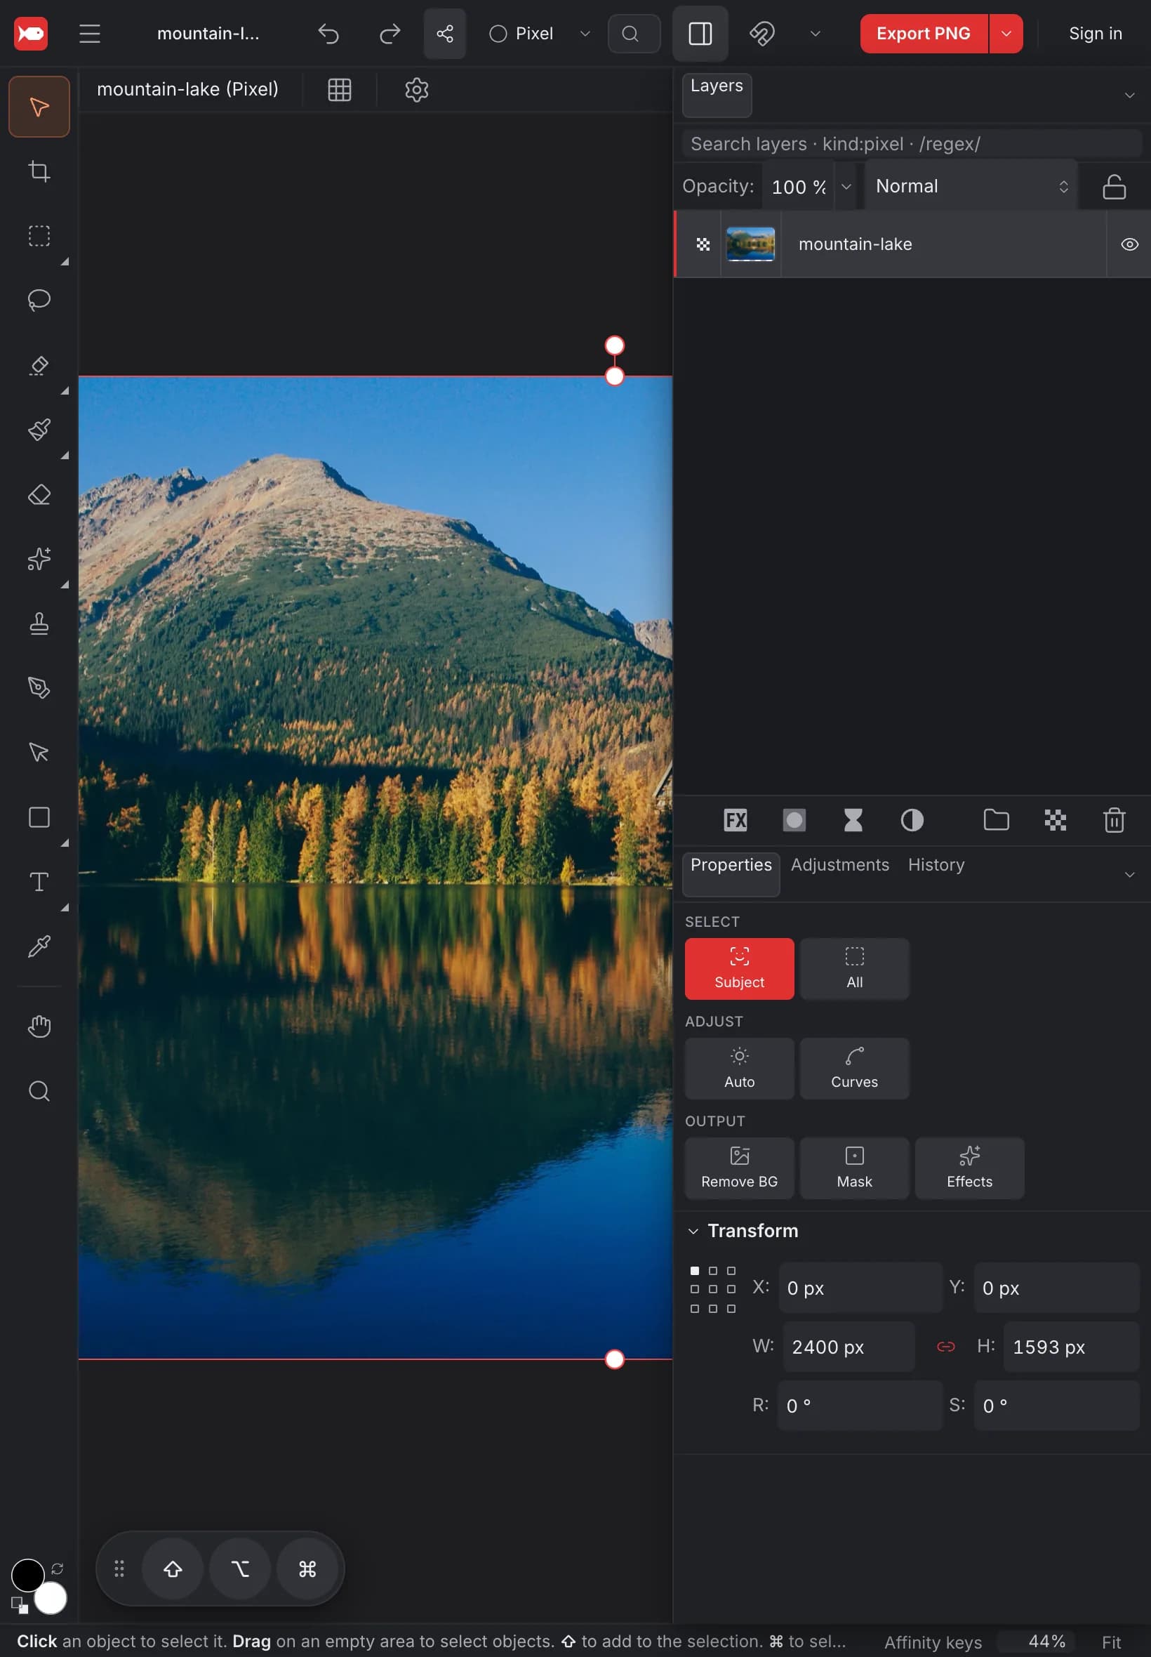Select the rectangular marquee selection tool
This screenshot has height=1657, width=1151.
[39, 236]
